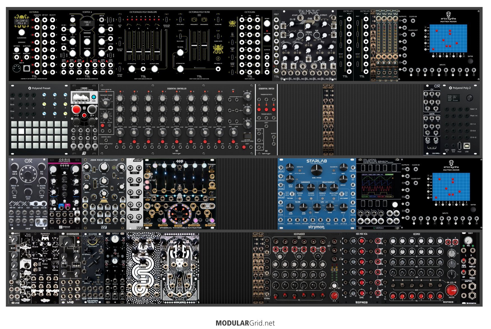The image size is (491, 329).
Task: Click the Octopus AUTO TUNE button
Action: pyautogui.click(x=27, y=50)
